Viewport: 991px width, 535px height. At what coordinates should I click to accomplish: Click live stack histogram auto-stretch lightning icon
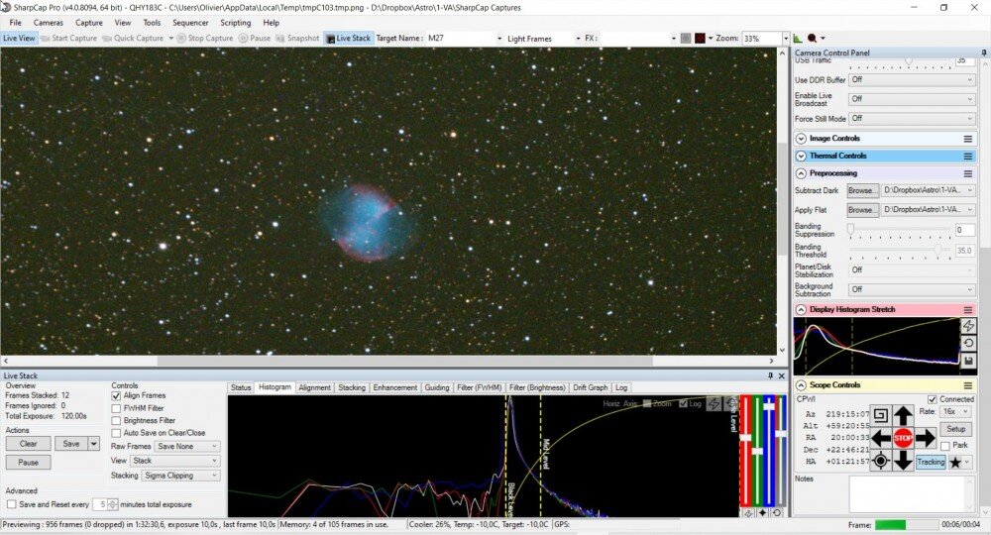click(x=714, y=403)
